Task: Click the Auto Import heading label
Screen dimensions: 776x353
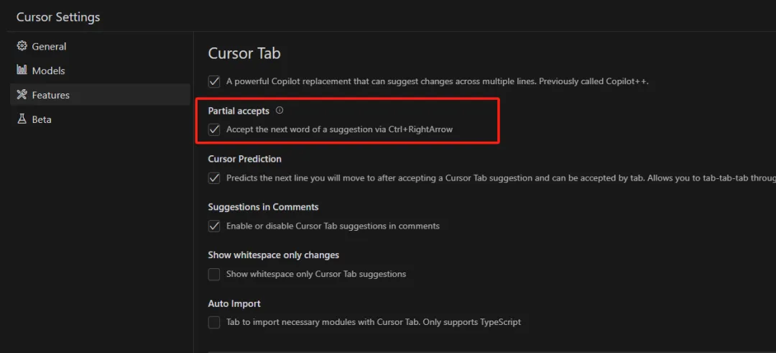Action: [x=234, y=303]
